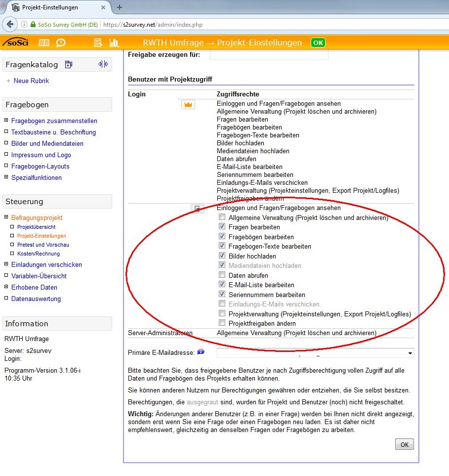Click the green OK status badge

click(318, 43)
